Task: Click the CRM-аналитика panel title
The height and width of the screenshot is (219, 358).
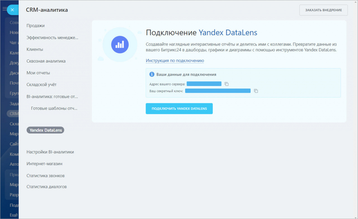Action: tap(47, 10)
